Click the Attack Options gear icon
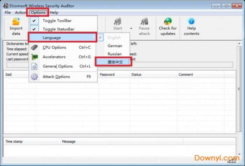Image resolution: width=245 pixels, height=166 pixels. coord(34,77)
